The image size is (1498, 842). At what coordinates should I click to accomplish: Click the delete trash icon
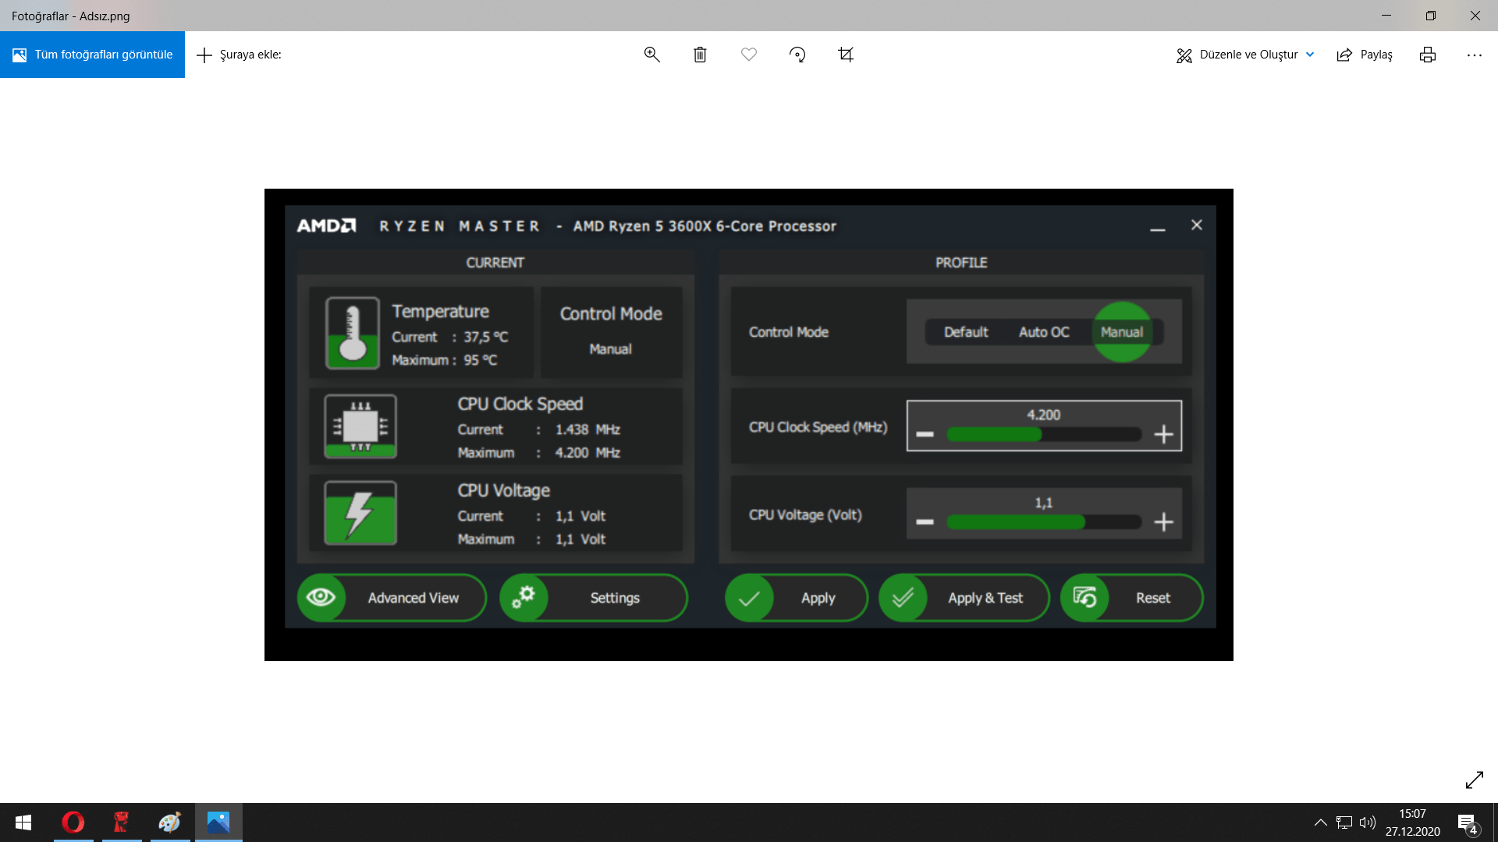coord(700,55)
